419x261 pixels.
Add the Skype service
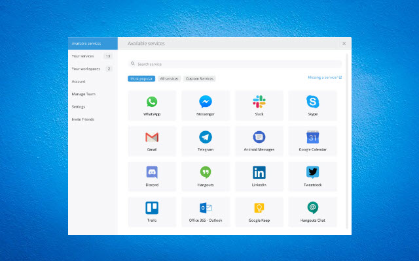[x=313, y=106]
